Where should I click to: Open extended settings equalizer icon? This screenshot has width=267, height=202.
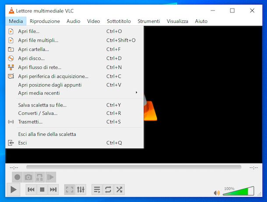(x=81, y=189)
